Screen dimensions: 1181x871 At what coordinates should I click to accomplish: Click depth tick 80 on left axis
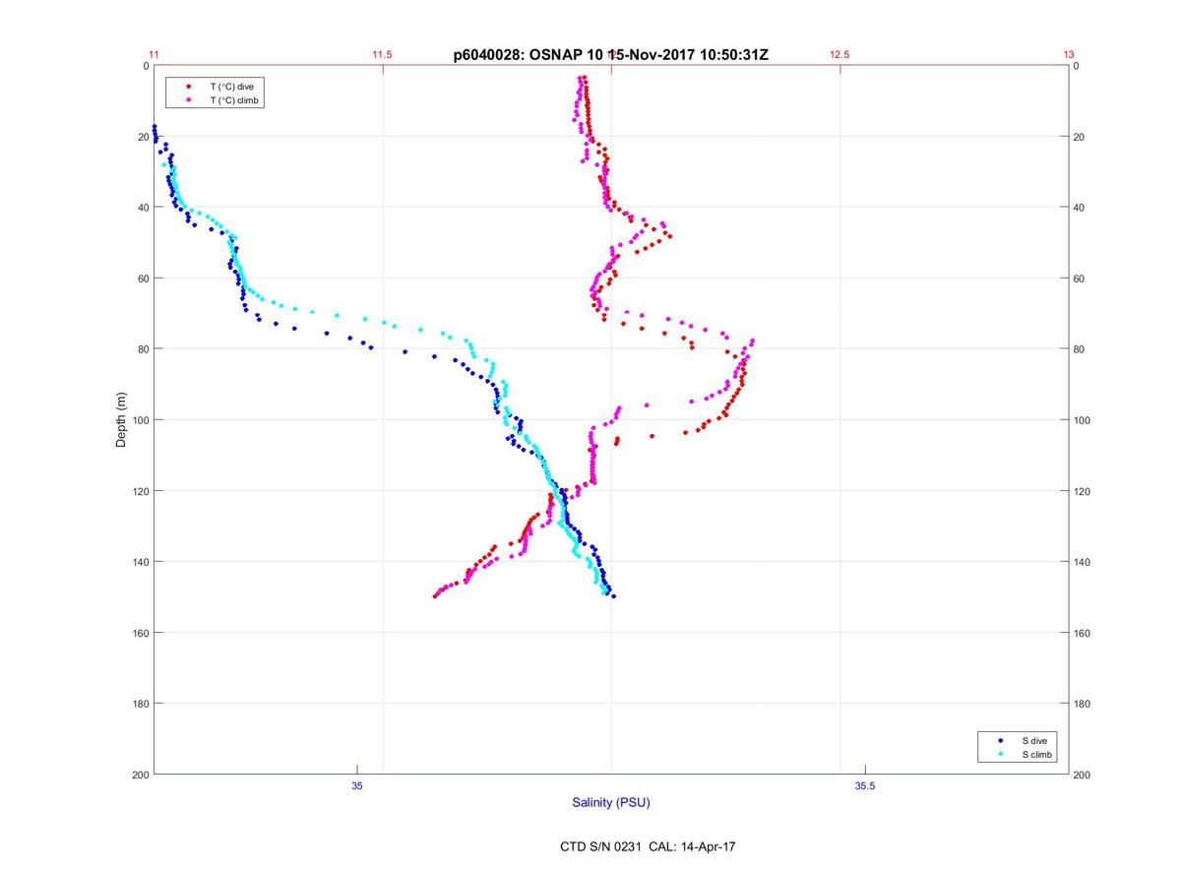coord(144,349)
